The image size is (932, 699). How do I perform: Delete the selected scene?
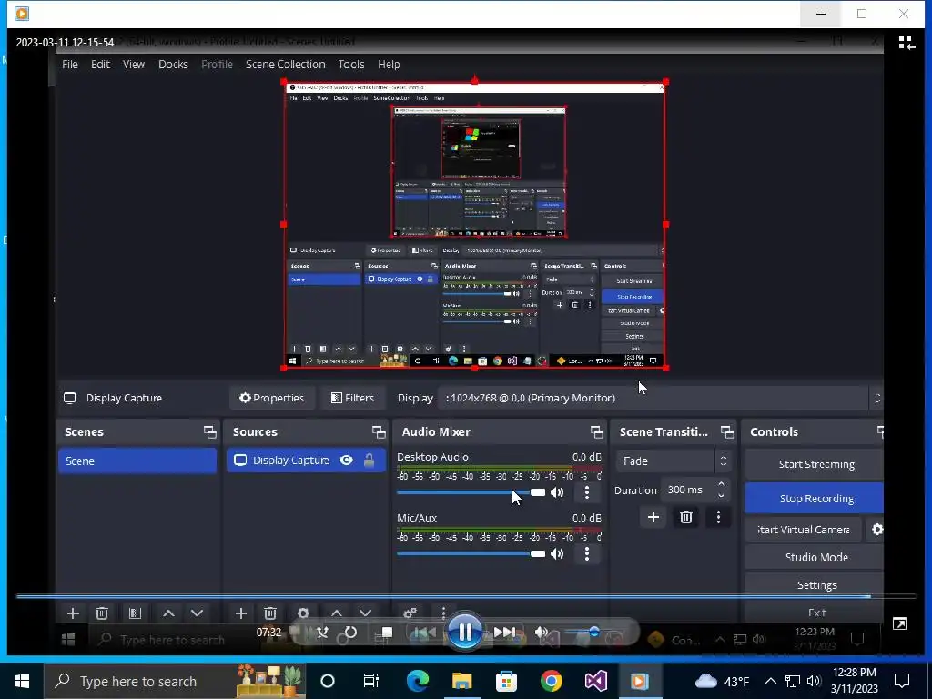click(102, 613)
